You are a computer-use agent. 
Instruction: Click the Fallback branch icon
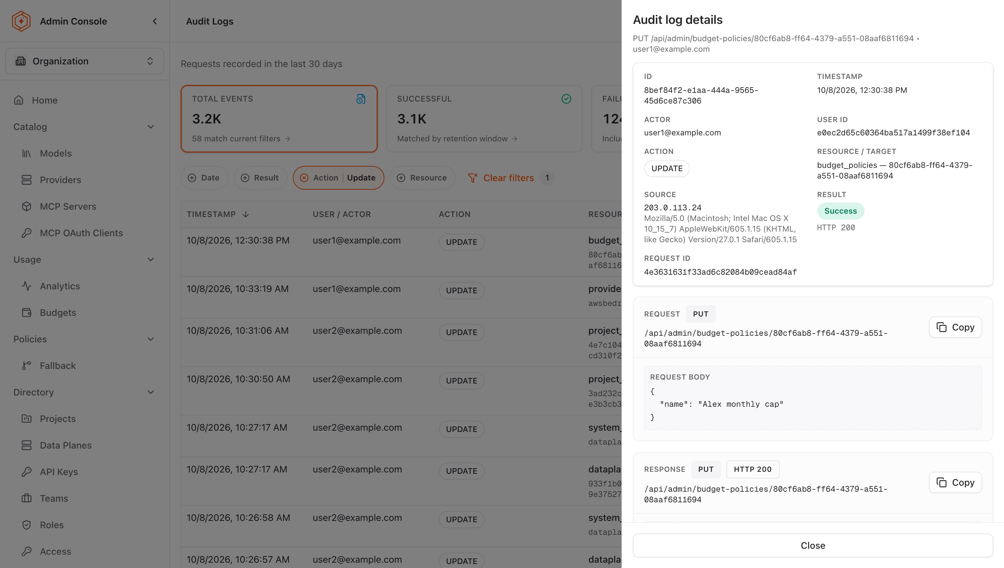27,366
